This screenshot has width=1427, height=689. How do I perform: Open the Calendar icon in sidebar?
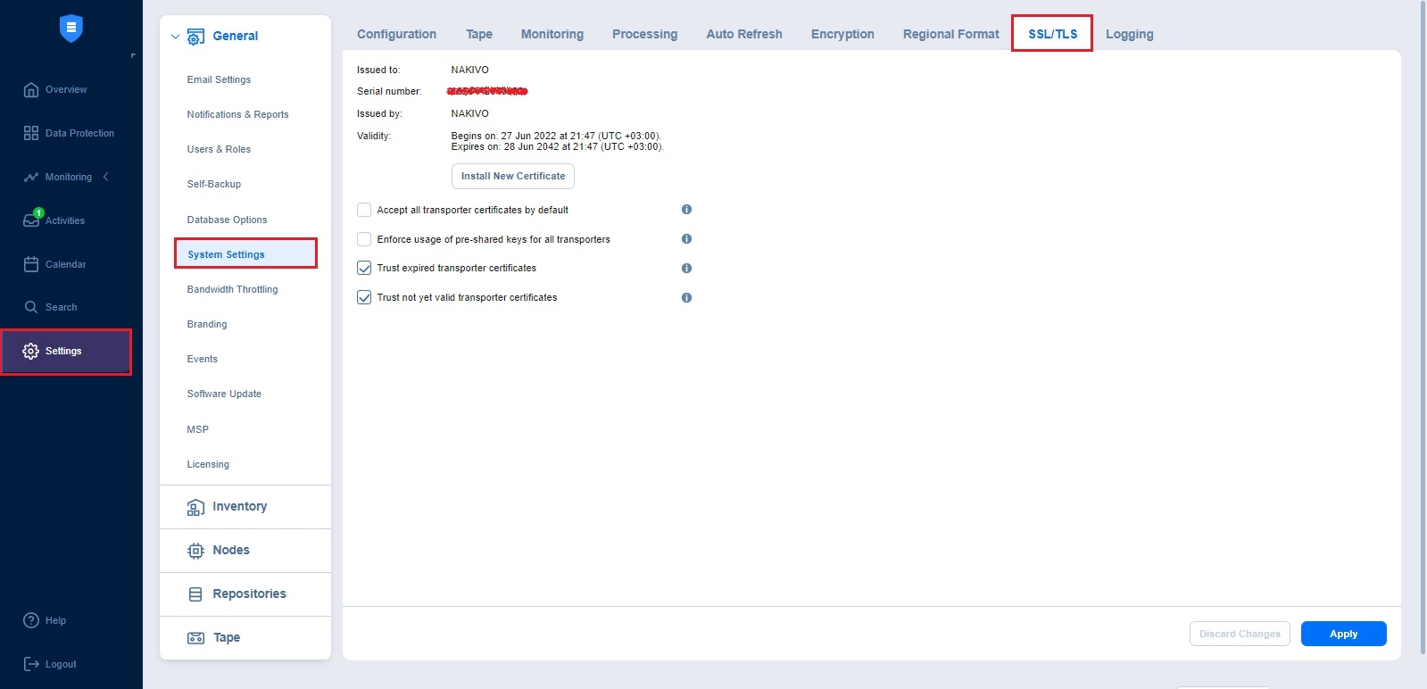click(31, 264)
